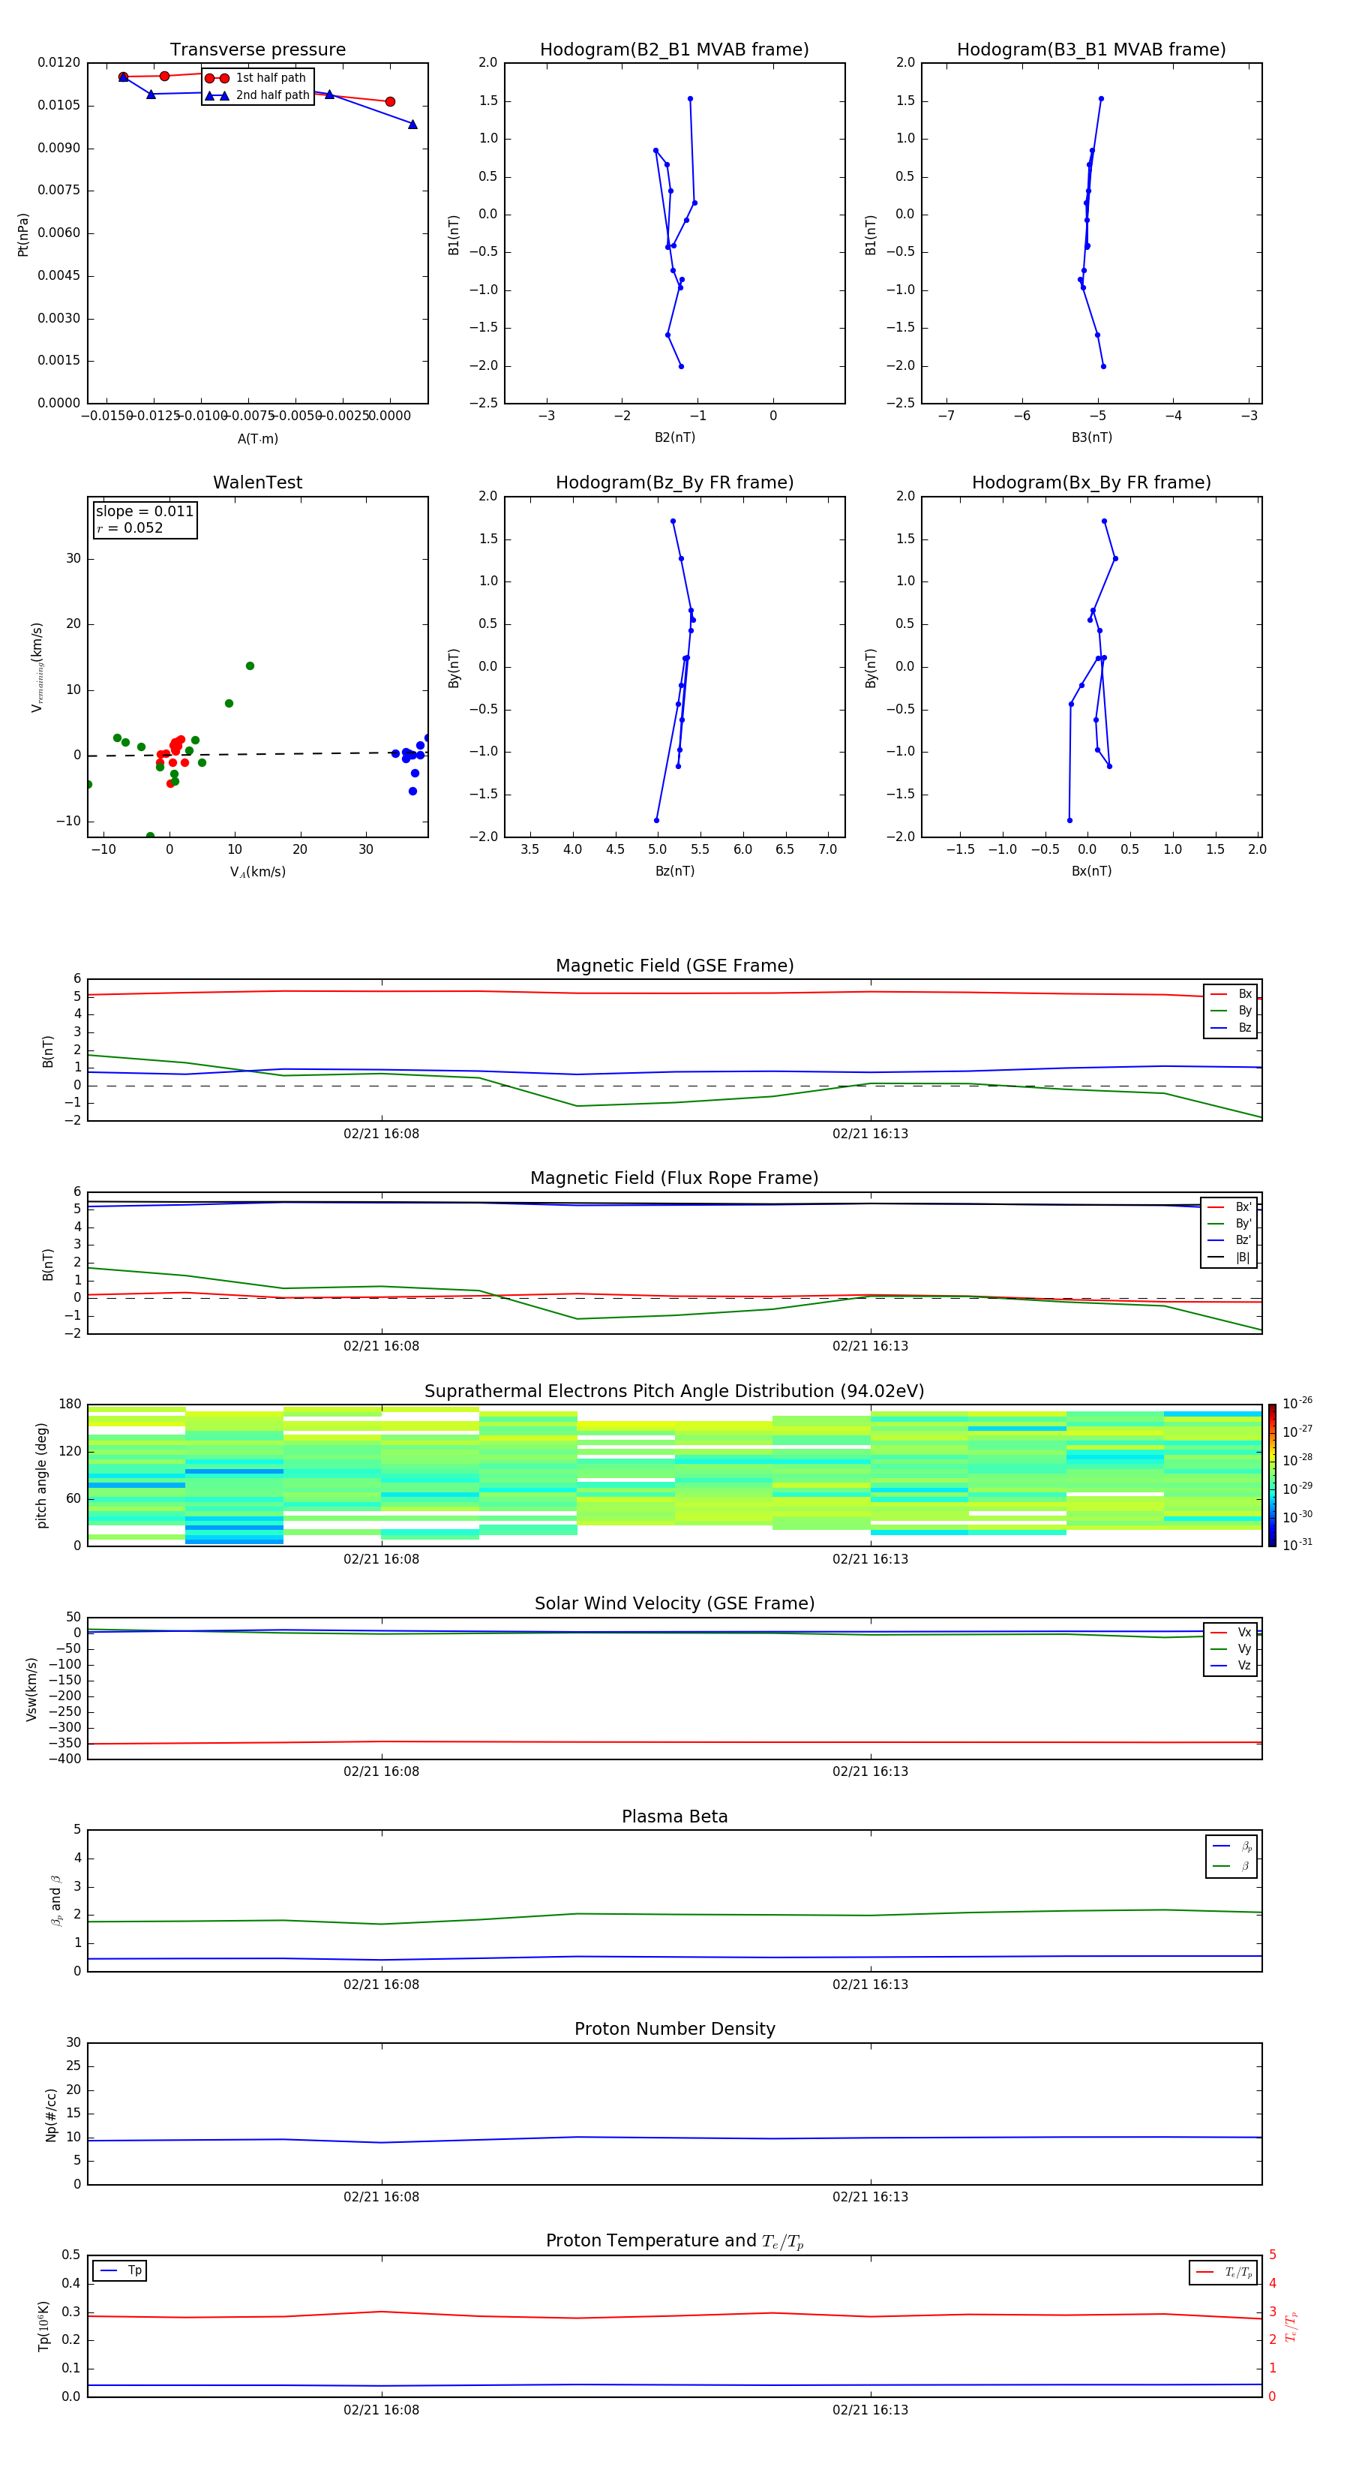The width and height of the screenshot is (1350, 2476).
Task: Click the 'A(T·m)' x-axis label
Action: (257, 439)
